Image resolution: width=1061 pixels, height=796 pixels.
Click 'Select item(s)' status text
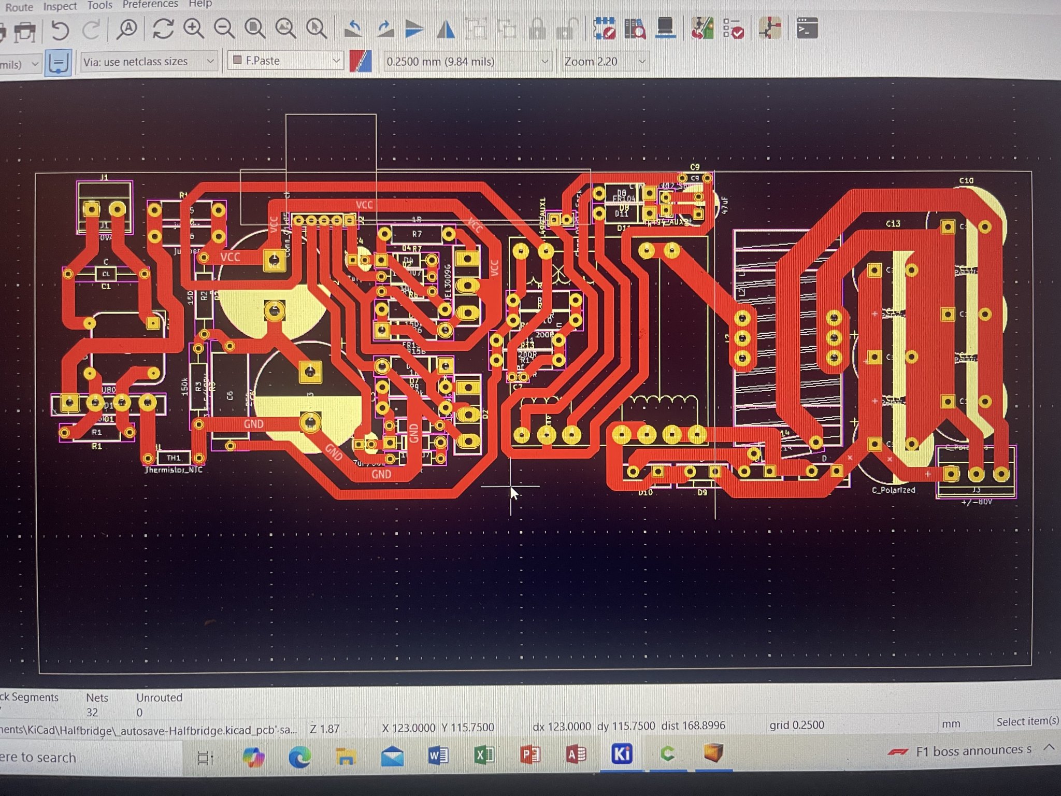(1027, 721)
